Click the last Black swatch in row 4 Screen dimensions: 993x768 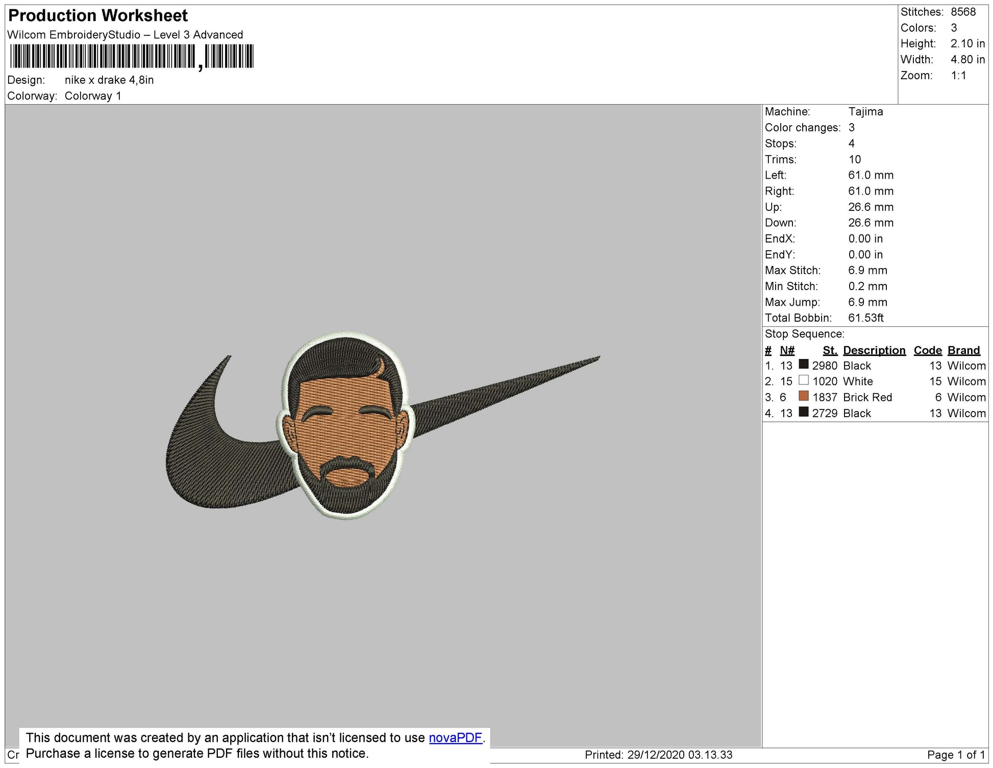[x=803, y=412]
